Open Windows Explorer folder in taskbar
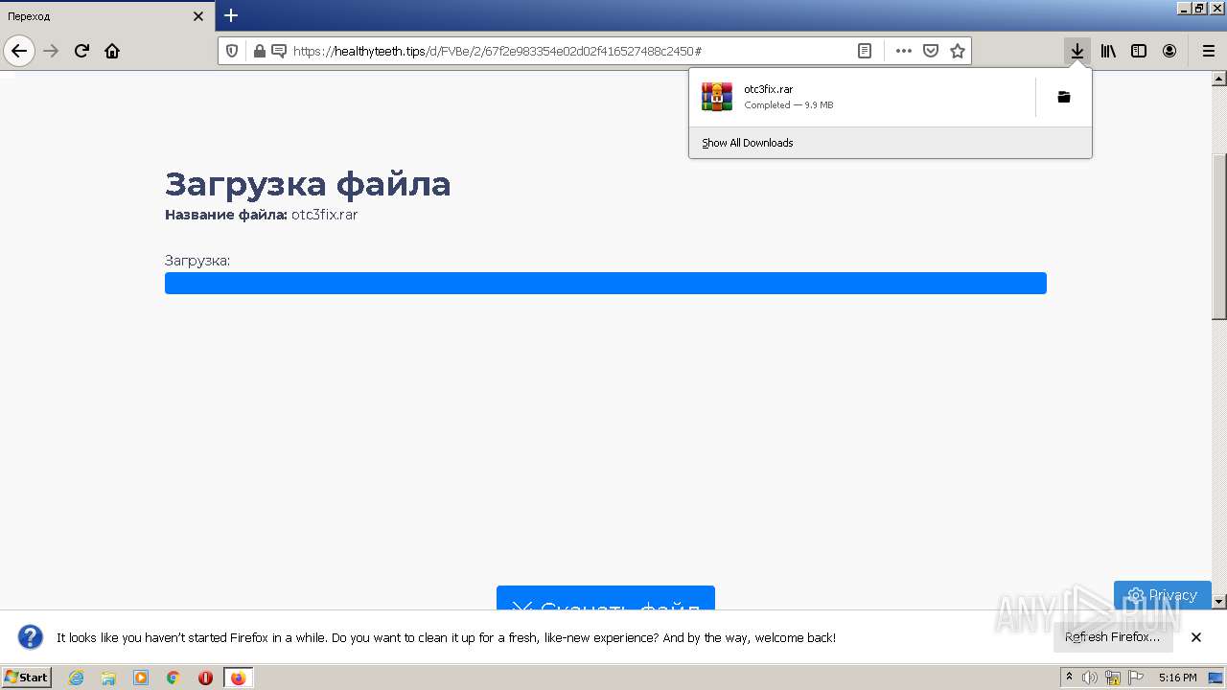 click(x=108, y=678)
